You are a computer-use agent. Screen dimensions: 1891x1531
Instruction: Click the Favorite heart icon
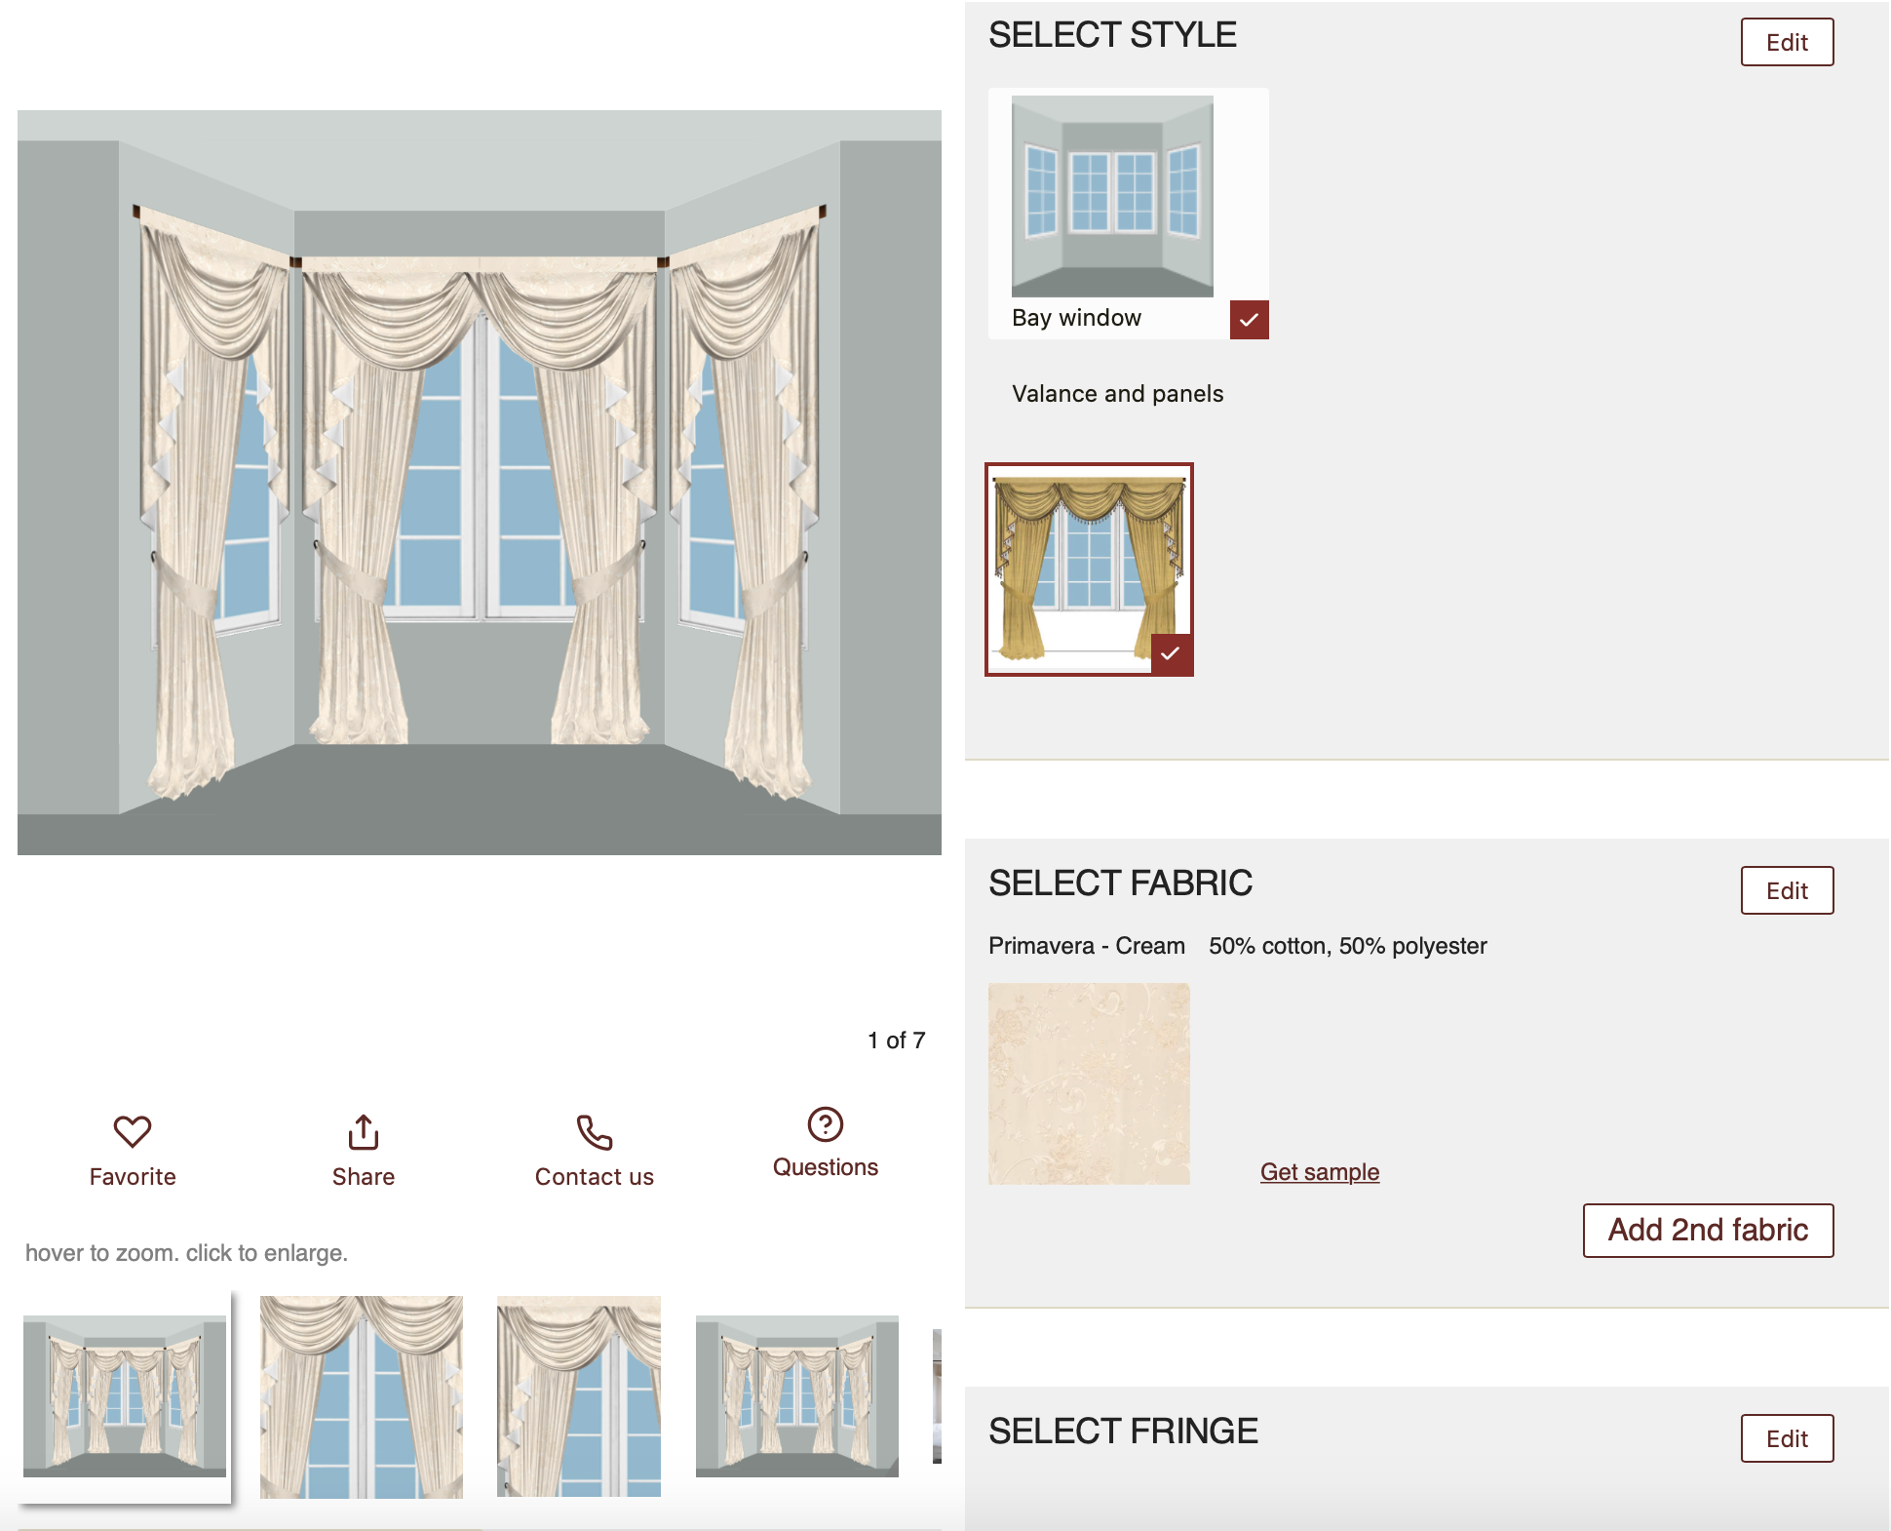tap(133, 1131)
